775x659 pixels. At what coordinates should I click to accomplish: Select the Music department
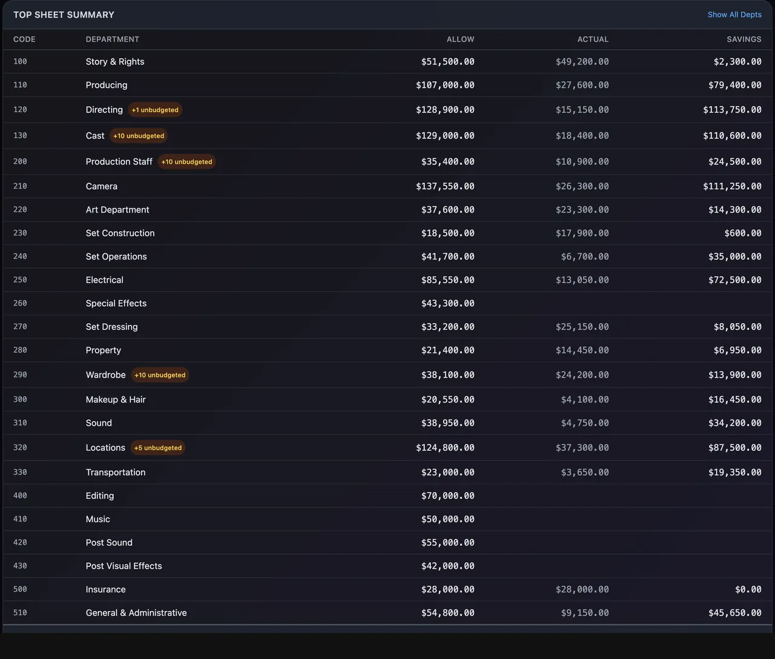click(x=98, y=519)
